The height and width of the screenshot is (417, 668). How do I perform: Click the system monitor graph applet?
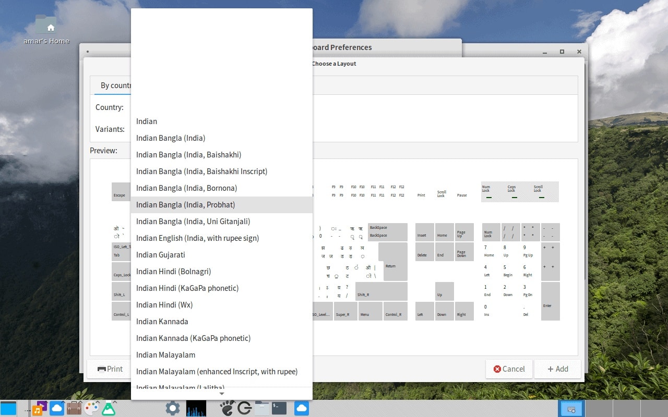tap(196, 408)
